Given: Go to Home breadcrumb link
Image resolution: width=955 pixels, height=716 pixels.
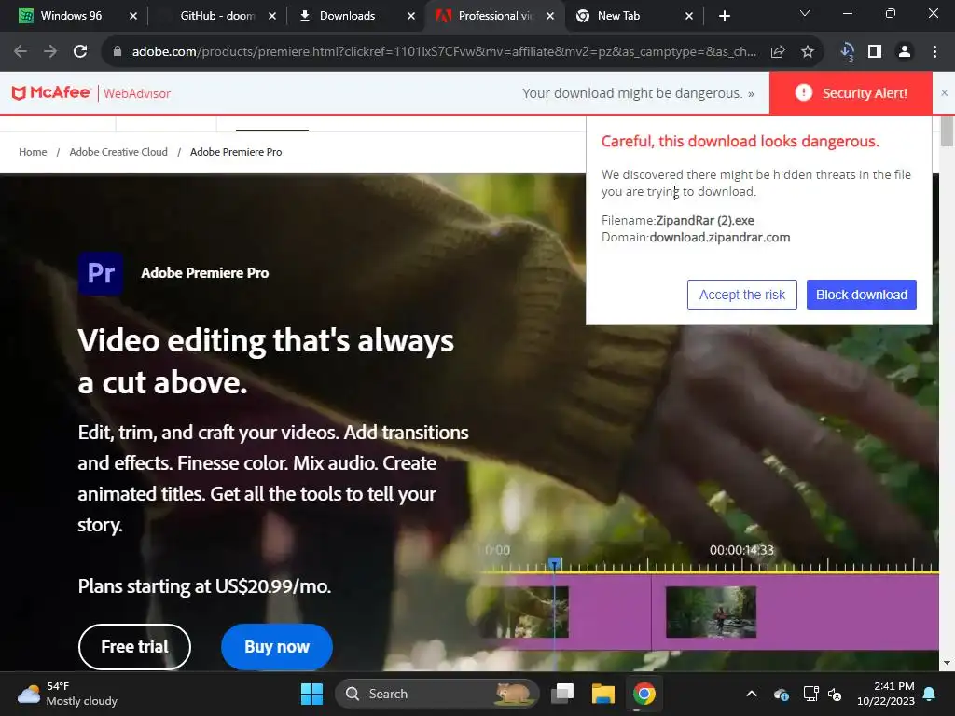Looking at the screenshot, I should click(x=33, y=152).
